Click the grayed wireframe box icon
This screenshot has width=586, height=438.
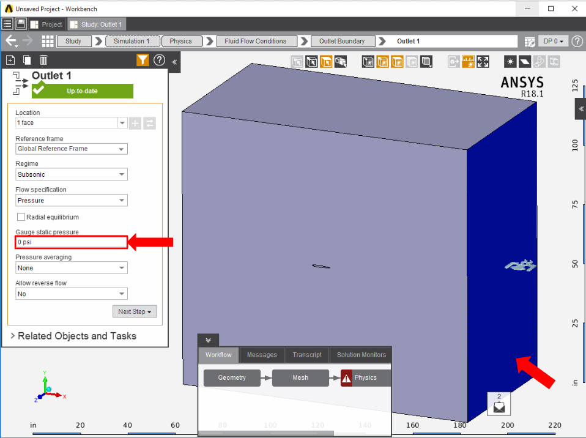coord(554,62)
